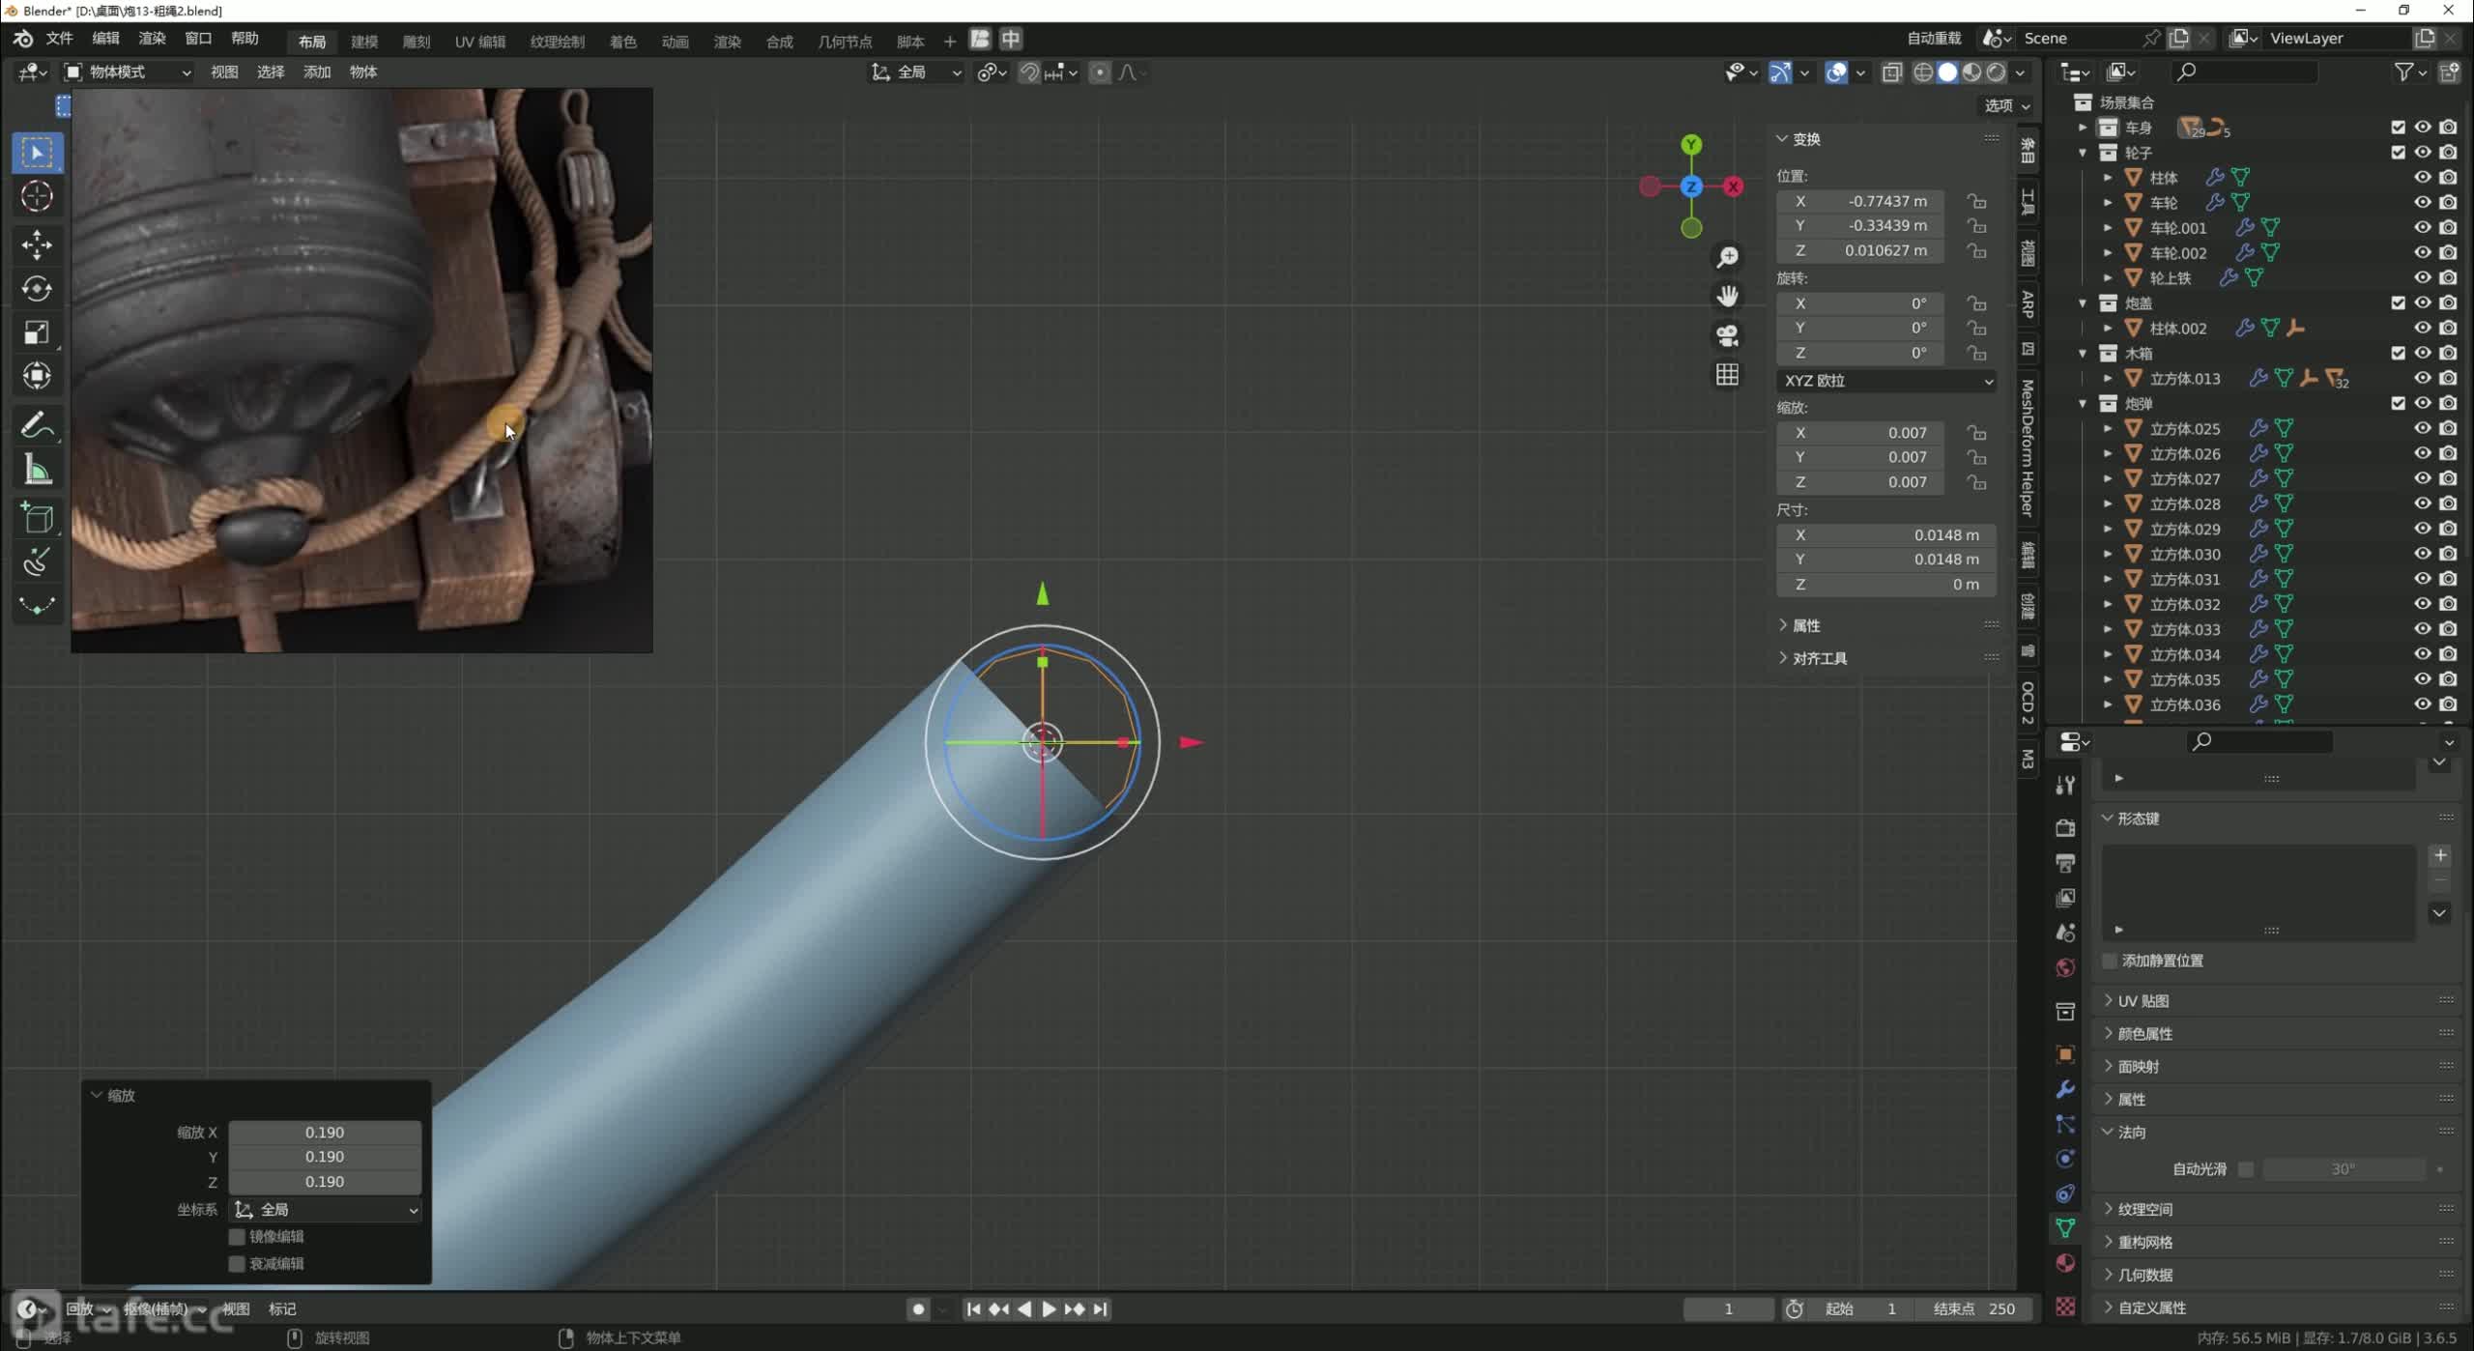Click the 自动重载 button

(x=1934, y=39)
